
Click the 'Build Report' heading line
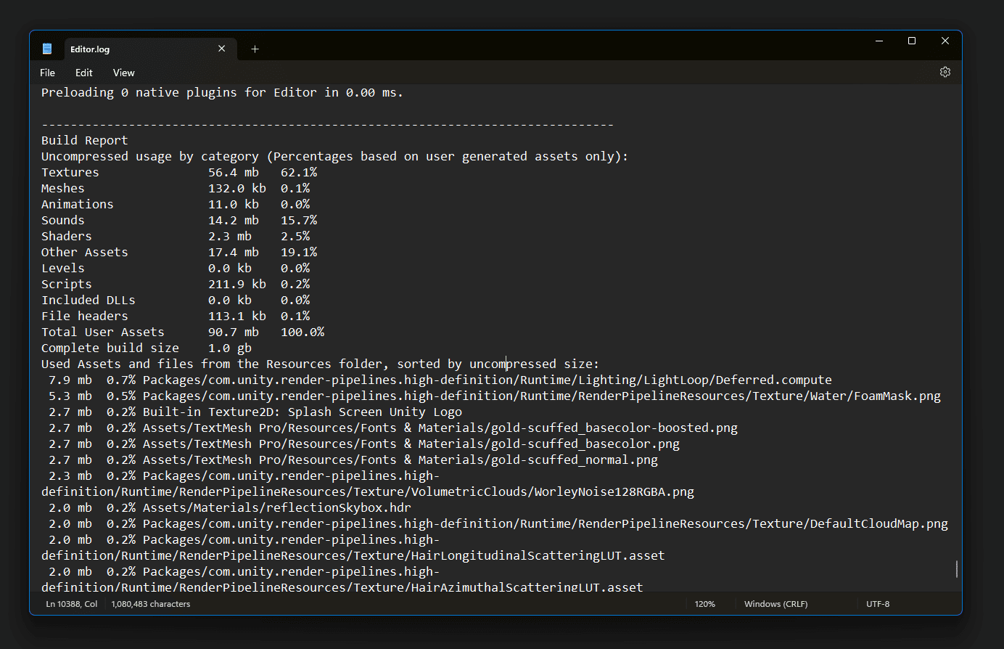(84, 140)
